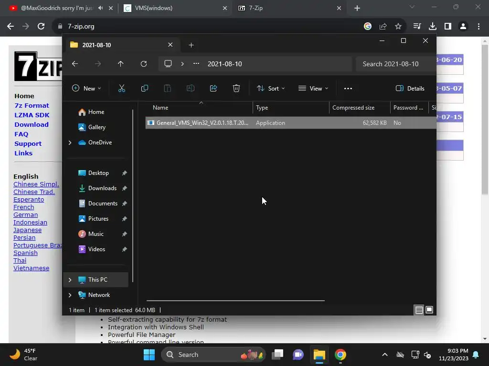Expand the Network tree node
The width and height of the screenshot is (489, 366).
coord(70,295)
